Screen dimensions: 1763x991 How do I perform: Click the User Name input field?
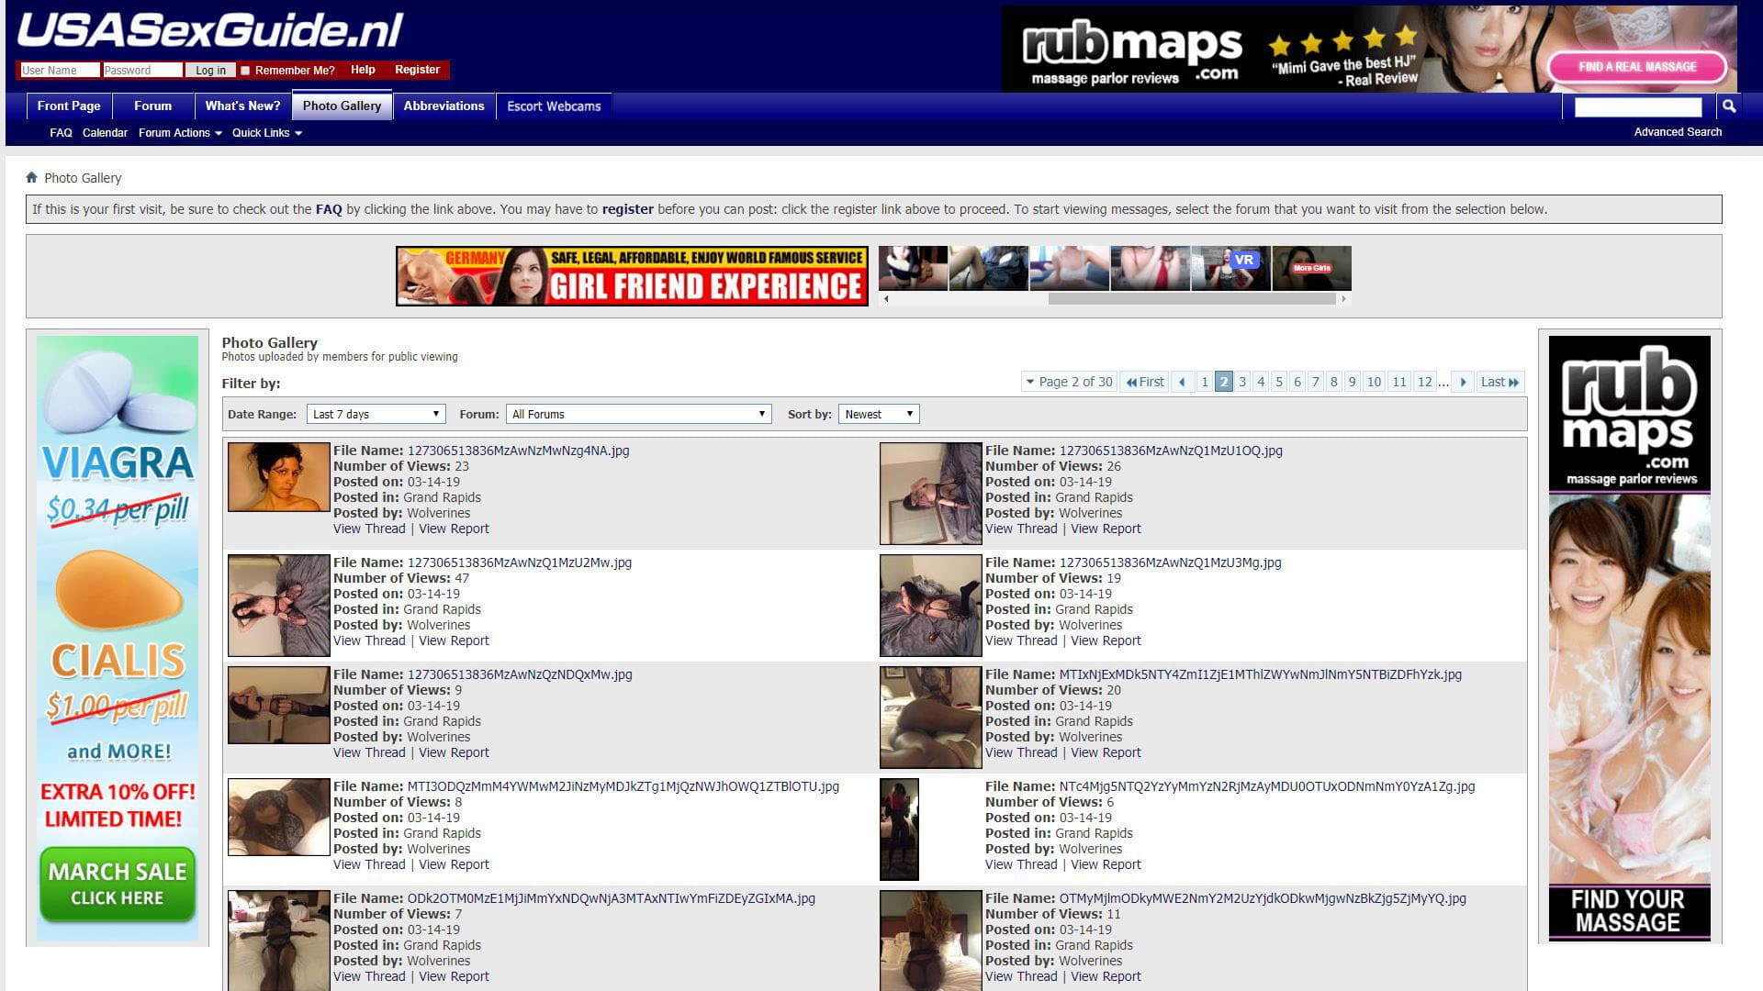[59, 71]
